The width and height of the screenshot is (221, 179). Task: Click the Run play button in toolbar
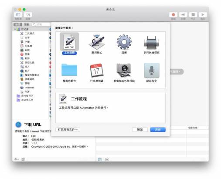point(203,15)
